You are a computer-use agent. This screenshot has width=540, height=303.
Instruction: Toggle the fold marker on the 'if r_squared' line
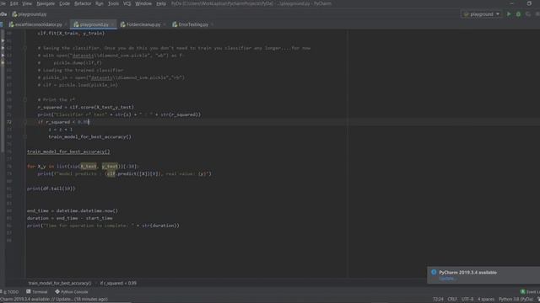point(24,122)
